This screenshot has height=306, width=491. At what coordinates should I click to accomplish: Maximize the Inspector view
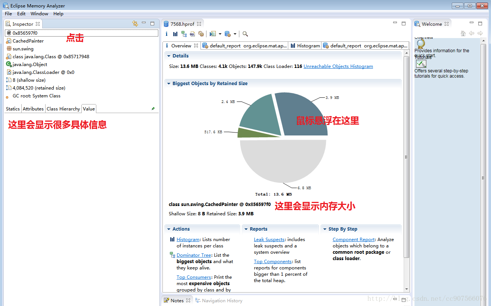152,23
